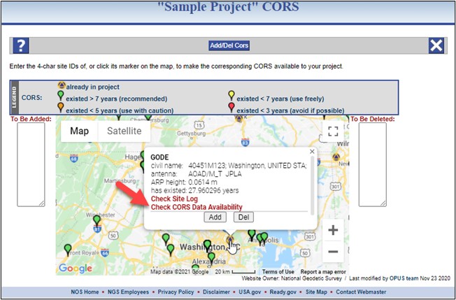Viewport: 456px width, 300px height.
Task: Click the Add button in GODE popup
Action: (215, 217)
